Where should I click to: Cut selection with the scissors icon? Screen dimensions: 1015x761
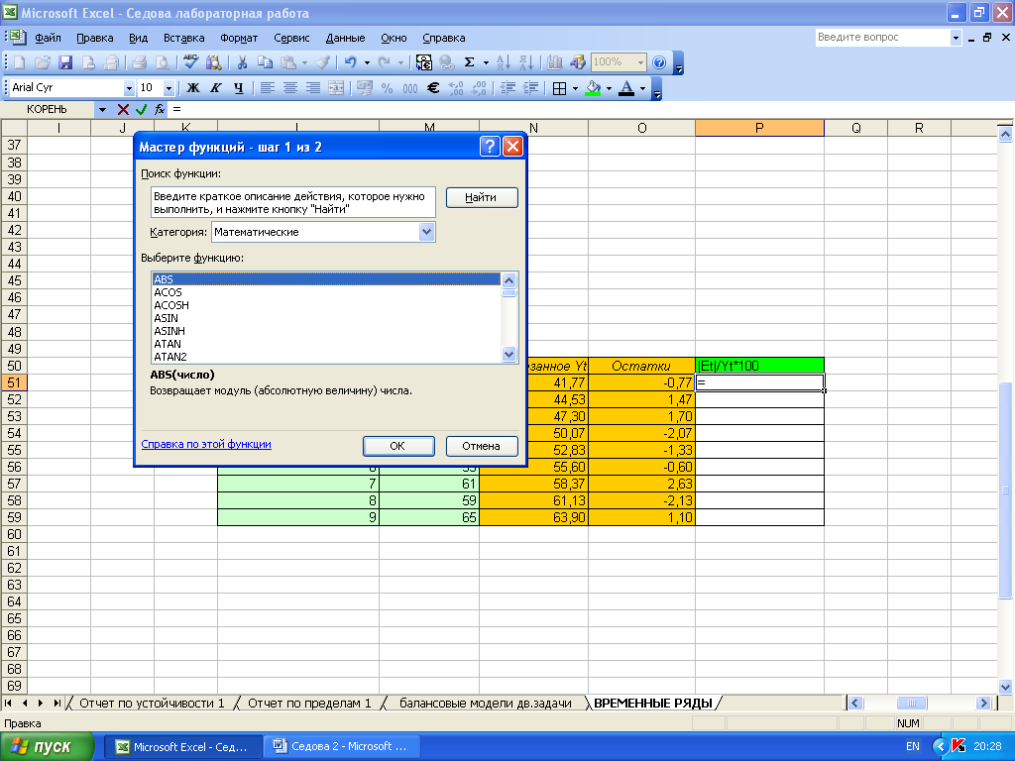tap(242, 62)
